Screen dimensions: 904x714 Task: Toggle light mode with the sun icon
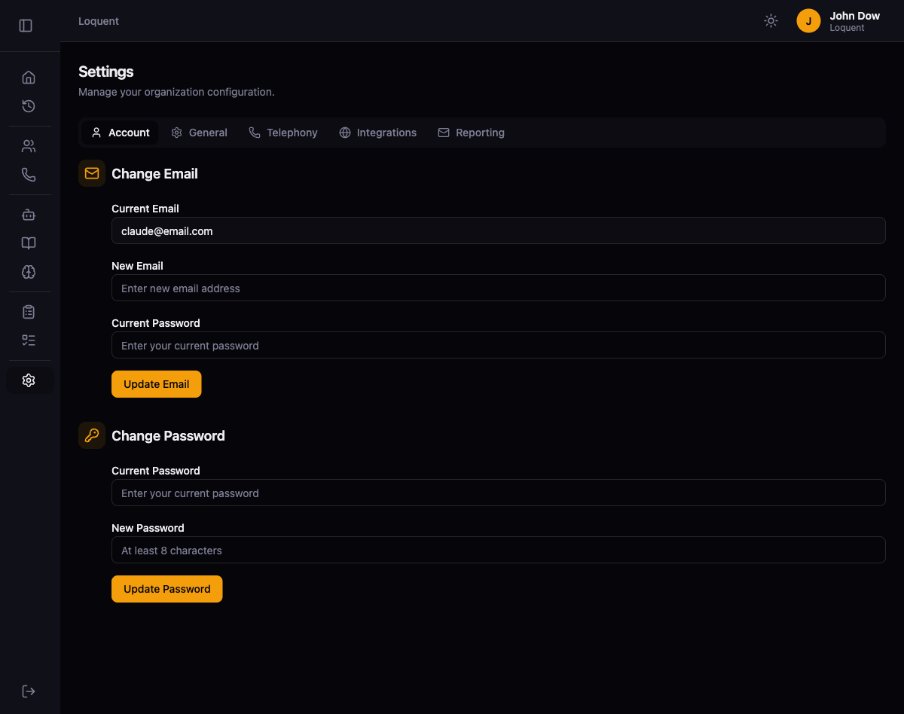771,20
